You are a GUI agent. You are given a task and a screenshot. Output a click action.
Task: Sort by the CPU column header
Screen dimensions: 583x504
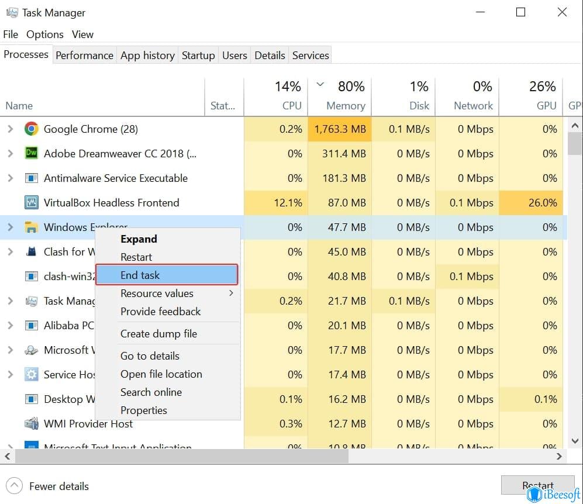[x=275, y=96]
